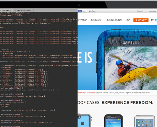The image size is (157, 127).
Task: Select the black Samsung case thumbnail
Action: [x=114, y=120]
